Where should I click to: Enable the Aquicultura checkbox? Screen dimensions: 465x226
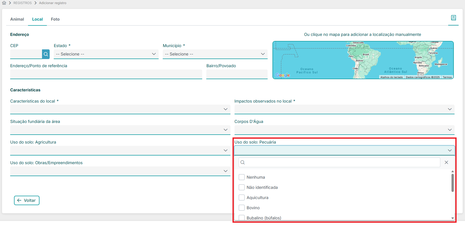(x=242, y=197)
